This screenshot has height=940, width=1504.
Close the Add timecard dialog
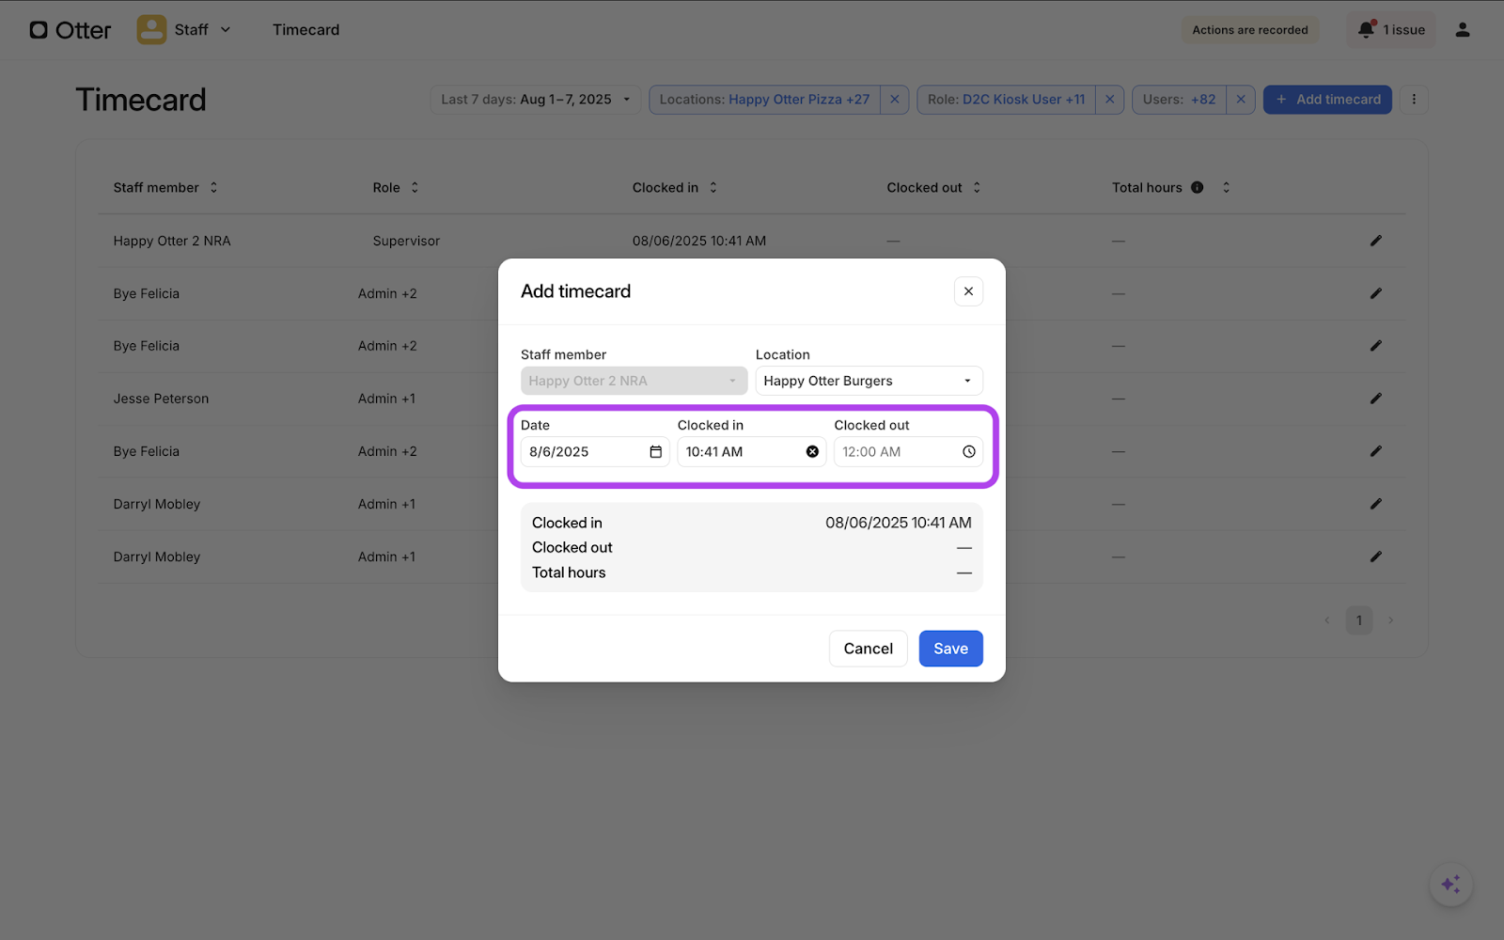(968, 291)
